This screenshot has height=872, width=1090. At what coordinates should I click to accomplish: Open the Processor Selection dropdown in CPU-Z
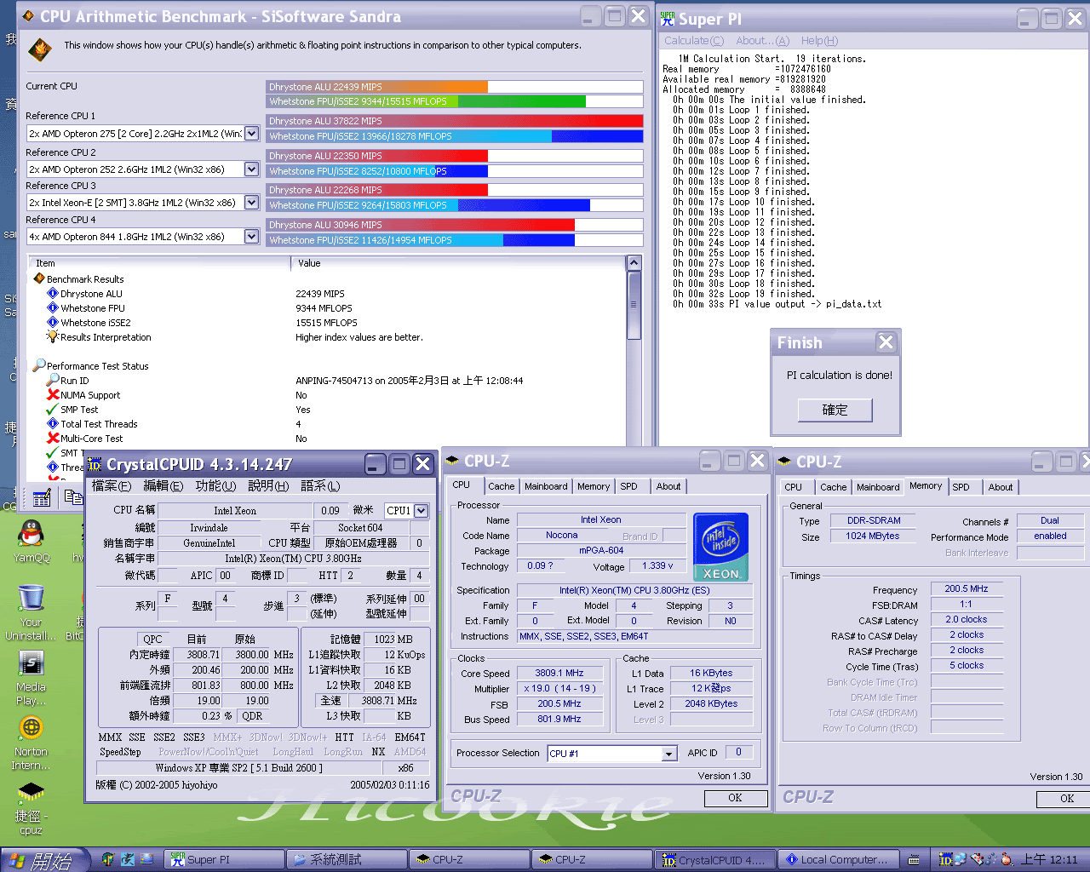tap(668, 754)
